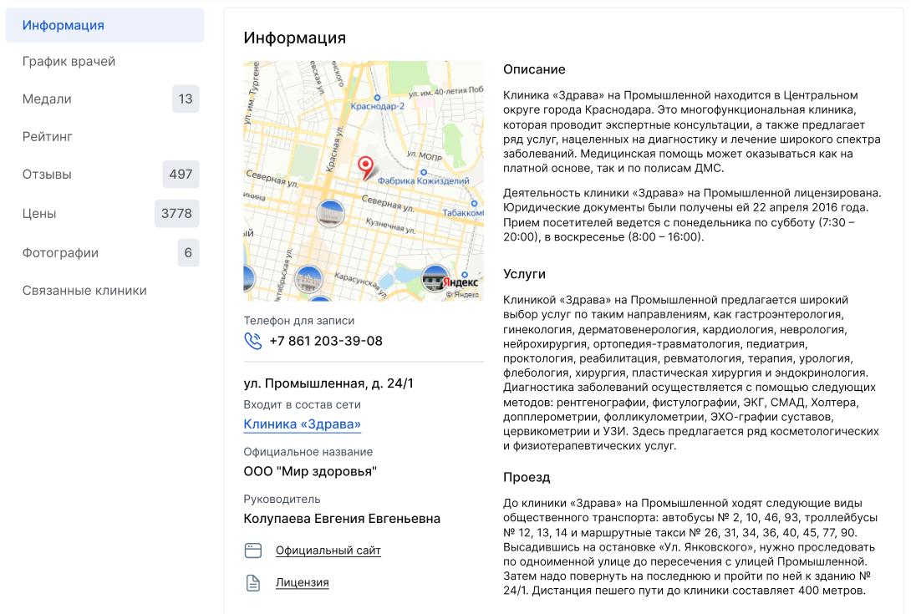This screenshot has height=614, width=911.
Task: Open the Официальный сайт link
Action: pyautogui.click(x=328, y=551)
